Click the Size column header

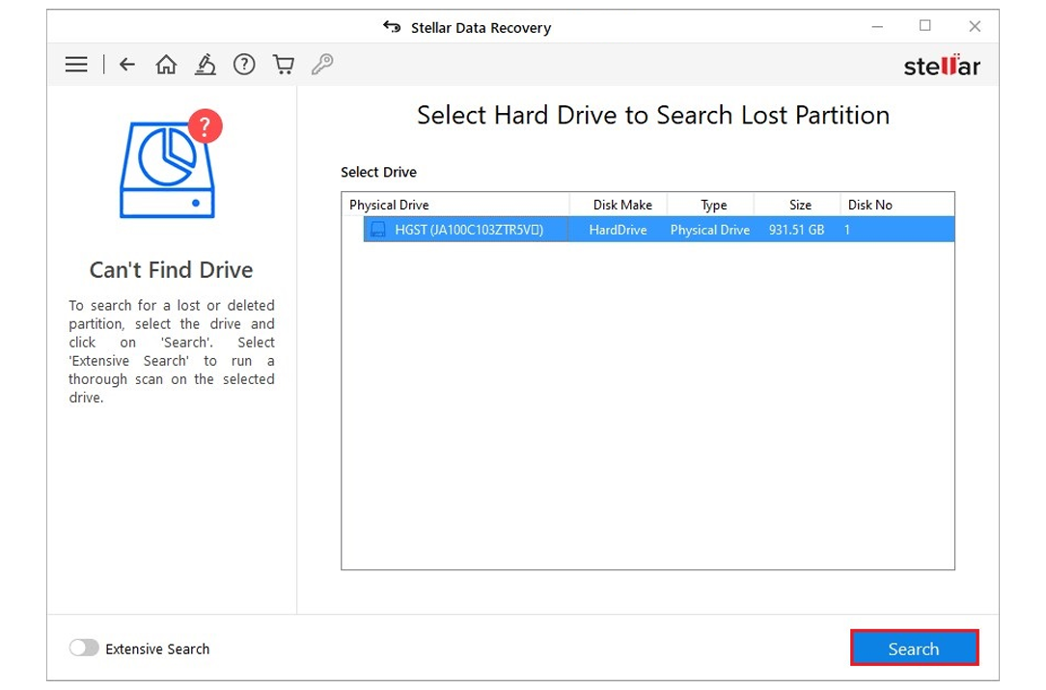[x=799, y=205]
